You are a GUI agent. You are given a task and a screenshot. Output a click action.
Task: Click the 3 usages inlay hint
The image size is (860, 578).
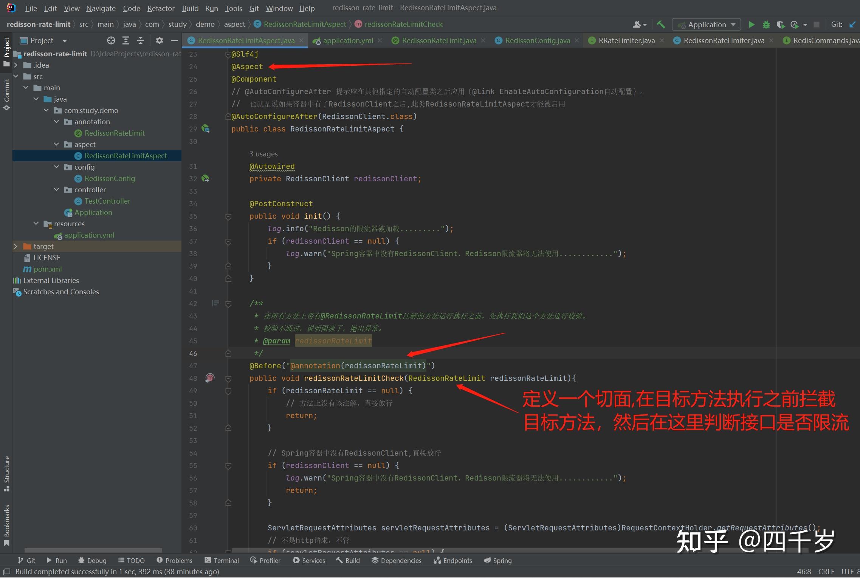tap(263, 154)
